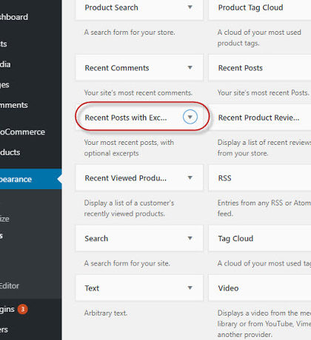The image size is (311, 340).
Task: Select the Recent Product Reviews widget
Action: (260, 118)
